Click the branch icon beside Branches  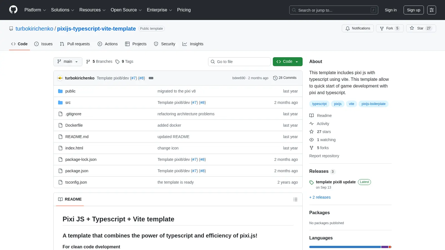(x=88, y=62)
